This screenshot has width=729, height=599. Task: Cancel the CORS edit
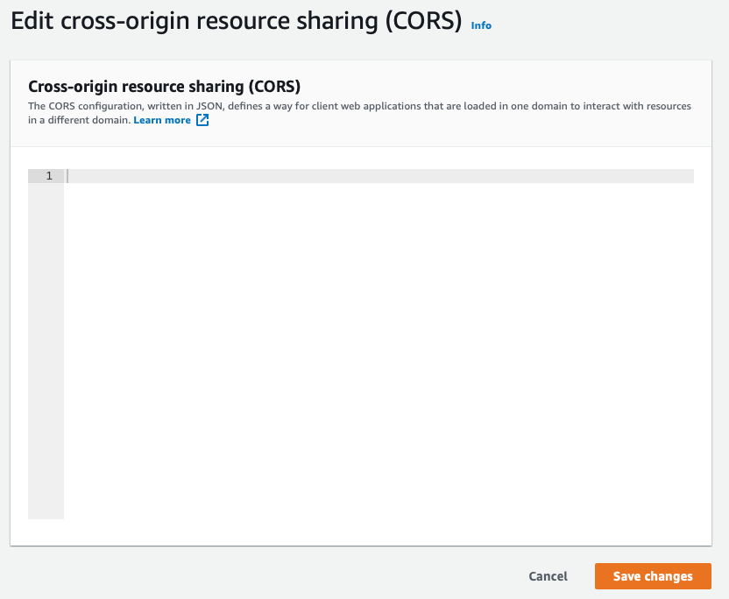click(548, 576)
